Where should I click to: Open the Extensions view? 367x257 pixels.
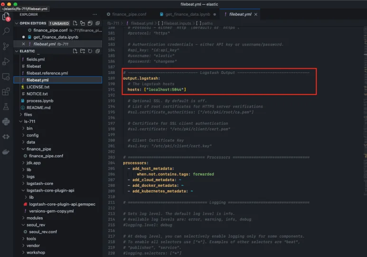pyautogui.click(x=6, y=92)
